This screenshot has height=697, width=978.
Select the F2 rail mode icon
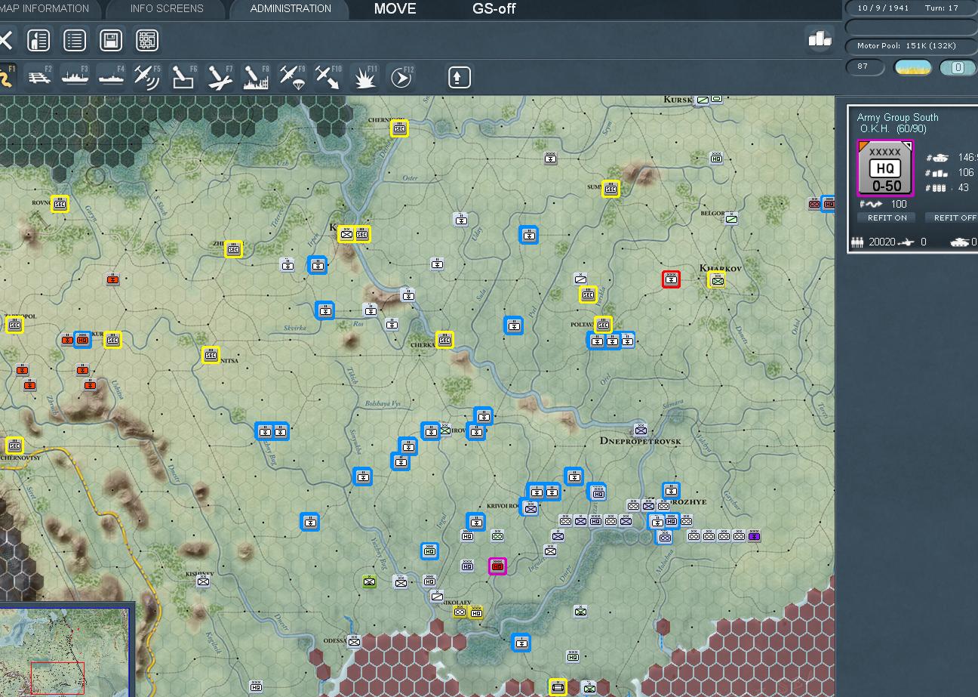point(39,77)
